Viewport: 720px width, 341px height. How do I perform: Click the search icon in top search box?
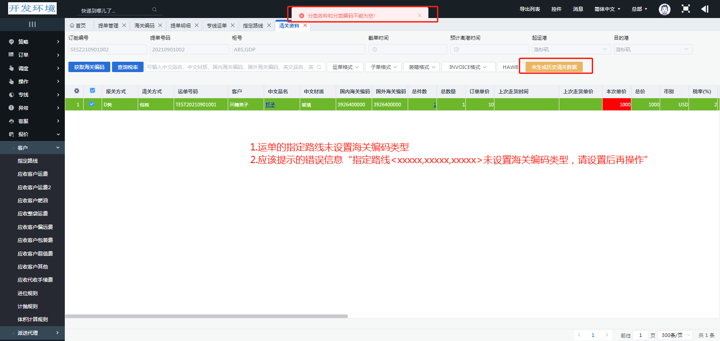click(154, 9)
